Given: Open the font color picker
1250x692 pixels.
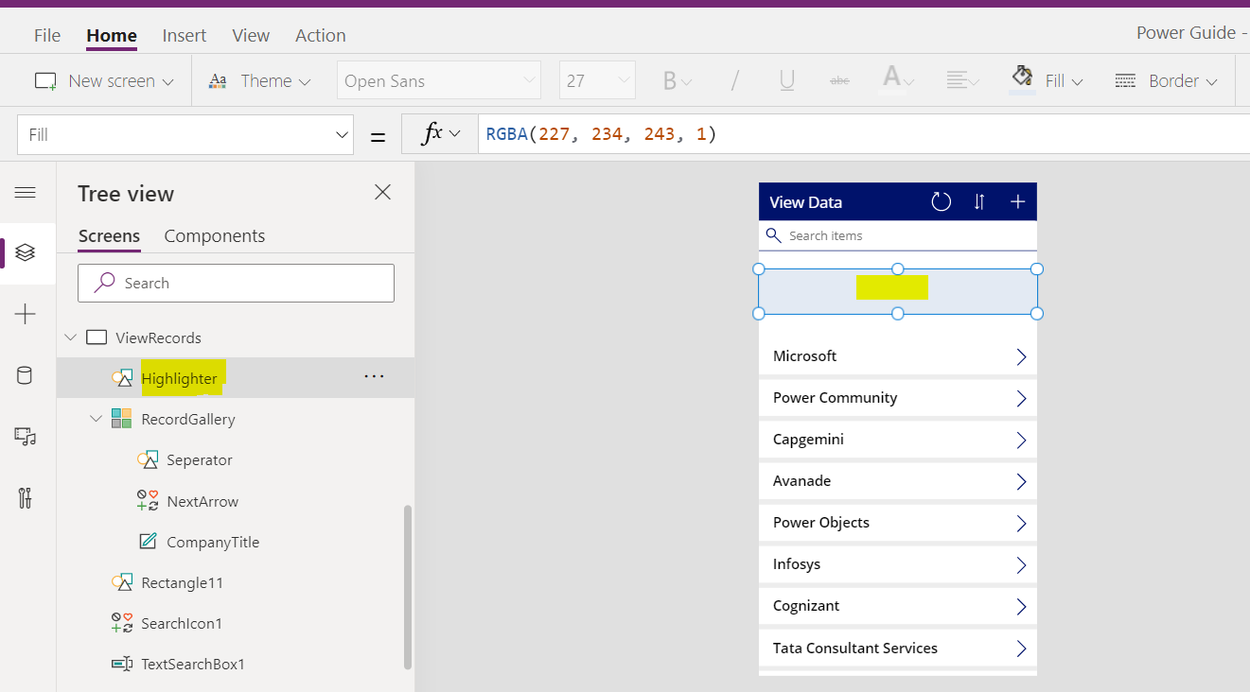Looking at the screenshot, I should point(898,81).
